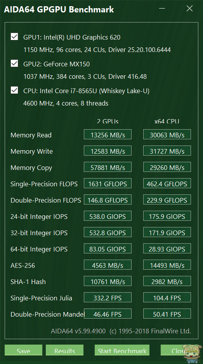Viewport: 203px width, 364px height.
Task: Click the GPU 24-bit Integer IOPS 538.0 GIOPS box
Action: pyautogui.click(x=108, y=216)
